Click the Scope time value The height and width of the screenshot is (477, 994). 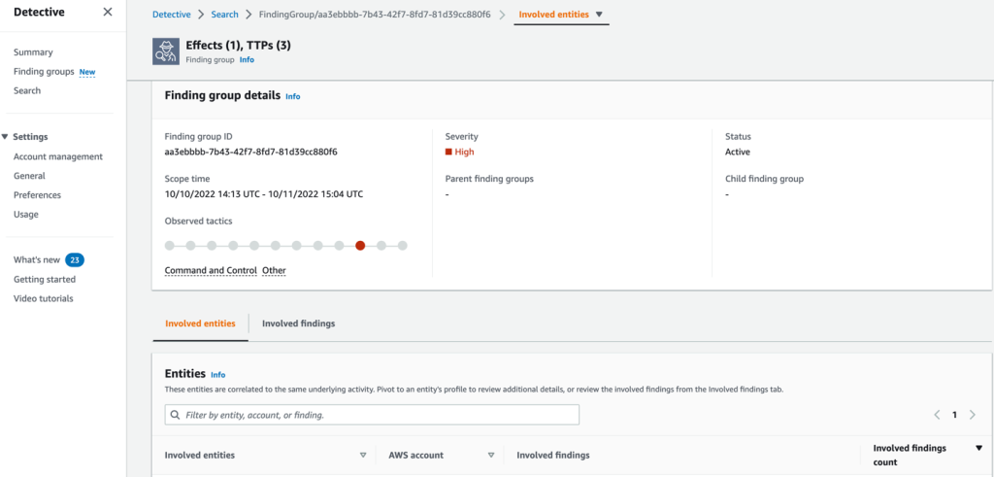[264, 194]
